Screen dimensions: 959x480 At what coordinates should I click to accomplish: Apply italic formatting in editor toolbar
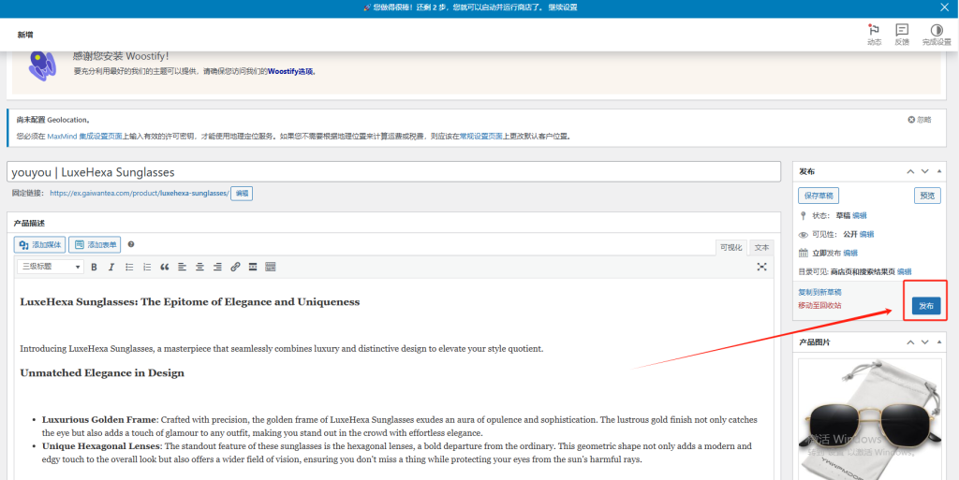tap(111, 267)
